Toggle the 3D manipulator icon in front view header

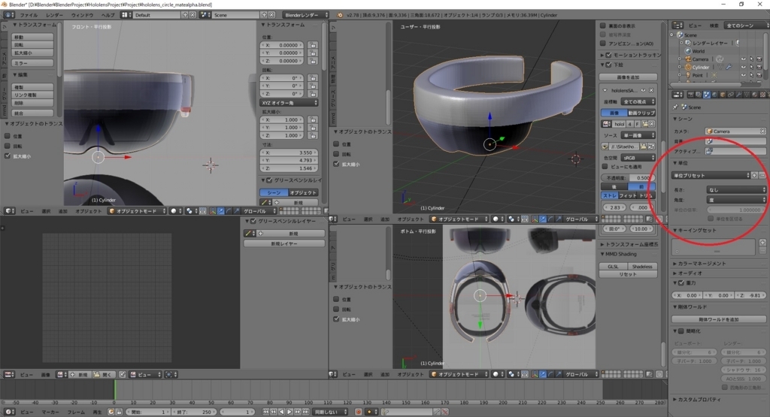tap(212, 211)
